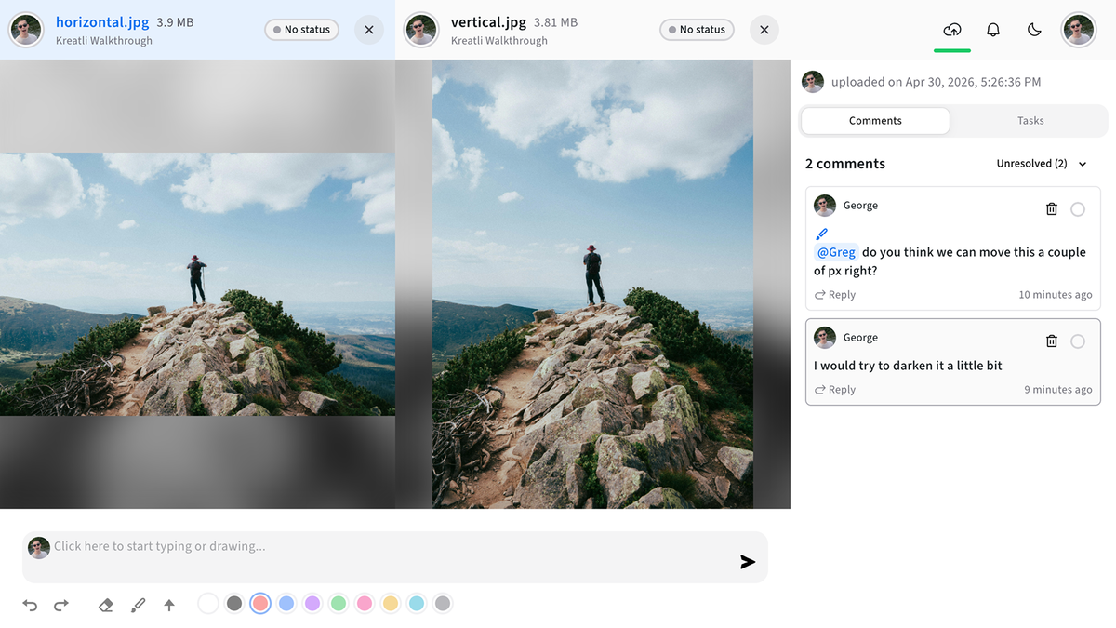Pick the light blue color swatch

pyautogui.click(x=286, y=604)
